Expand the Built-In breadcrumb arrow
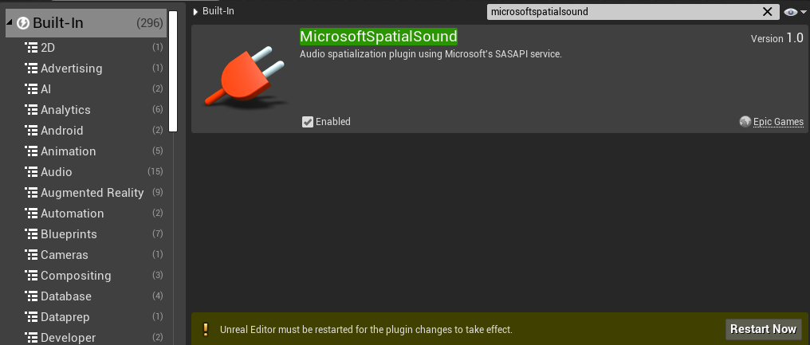Image resolution: width=810 pixels, height=345 pixels. pyautogui.click(x=196, y=12)
